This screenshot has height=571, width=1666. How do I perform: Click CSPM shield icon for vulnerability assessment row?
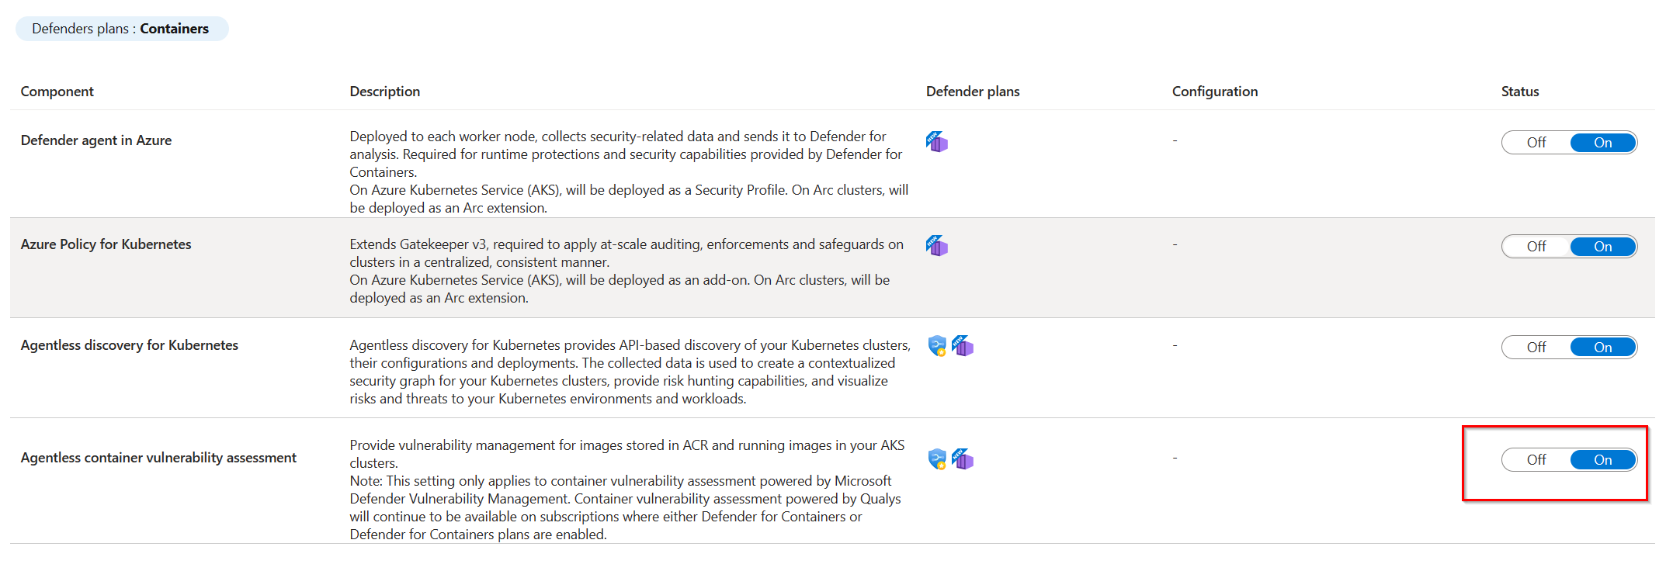click(x=937, y=459)
